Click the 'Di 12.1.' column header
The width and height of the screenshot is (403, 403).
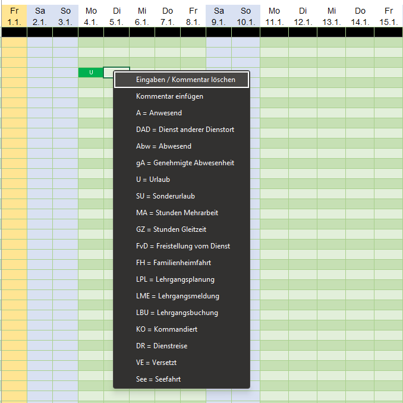[x=303, y=16]
